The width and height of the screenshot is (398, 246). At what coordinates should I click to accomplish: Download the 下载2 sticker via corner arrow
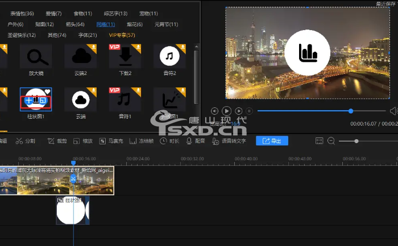pos(138,47)
